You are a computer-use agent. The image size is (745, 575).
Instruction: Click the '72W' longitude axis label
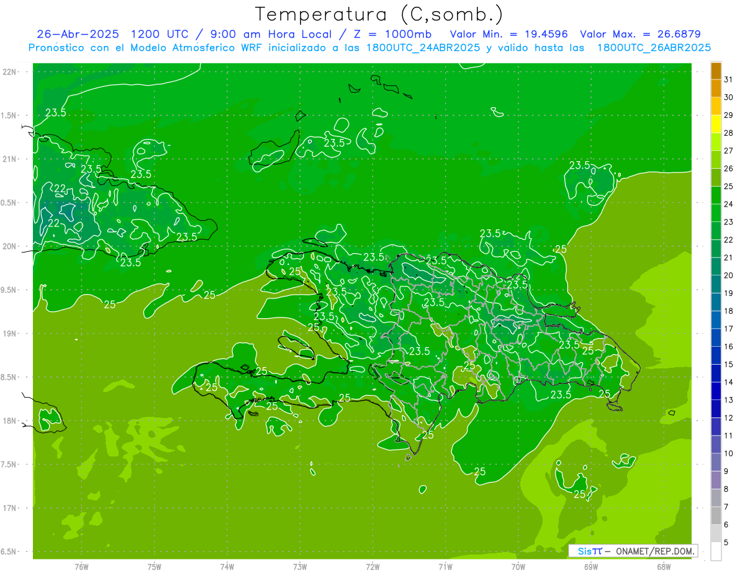372,567
